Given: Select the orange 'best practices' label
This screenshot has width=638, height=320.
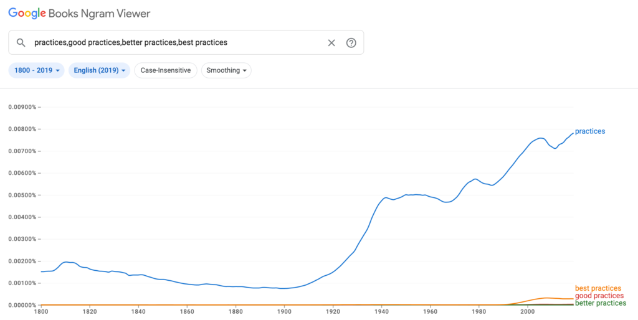Looking at the screenshot, I should (598, 288).
